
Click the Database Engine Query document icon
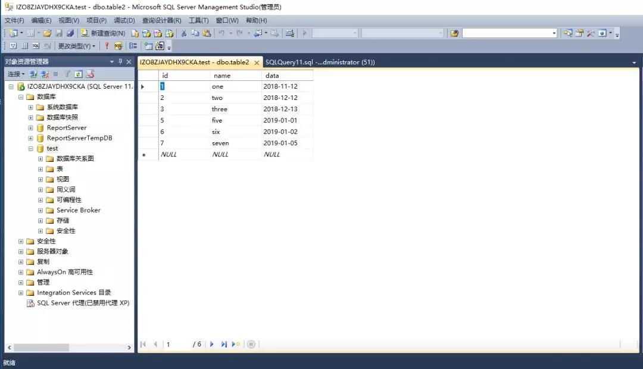pyautogui.click(x=135, y=33)
